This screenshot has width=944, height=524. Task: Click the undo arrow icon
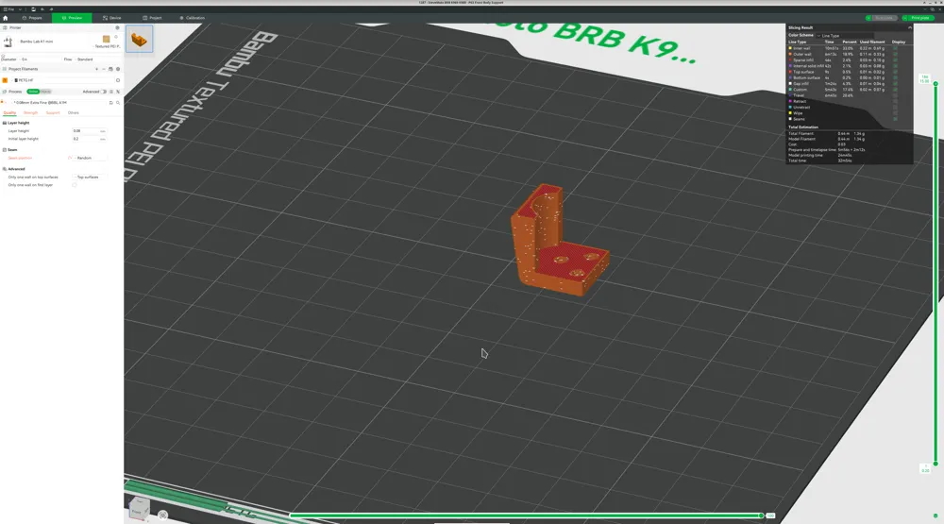click(x=42, y=9)
